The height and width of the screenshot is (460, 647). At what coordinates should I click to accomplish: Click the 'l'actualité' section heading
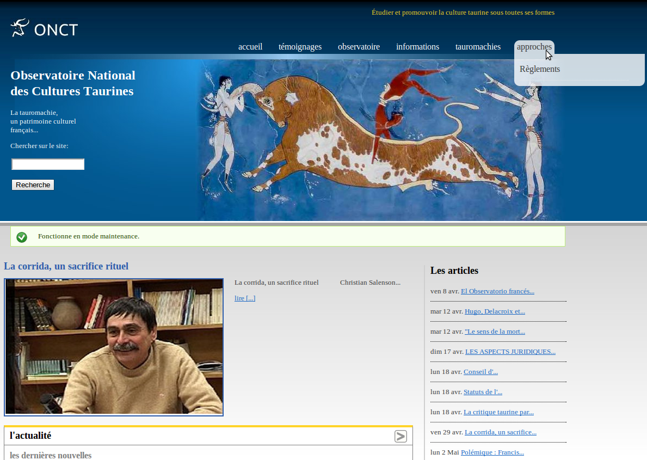pyautogui.click(x=30, y=436)
